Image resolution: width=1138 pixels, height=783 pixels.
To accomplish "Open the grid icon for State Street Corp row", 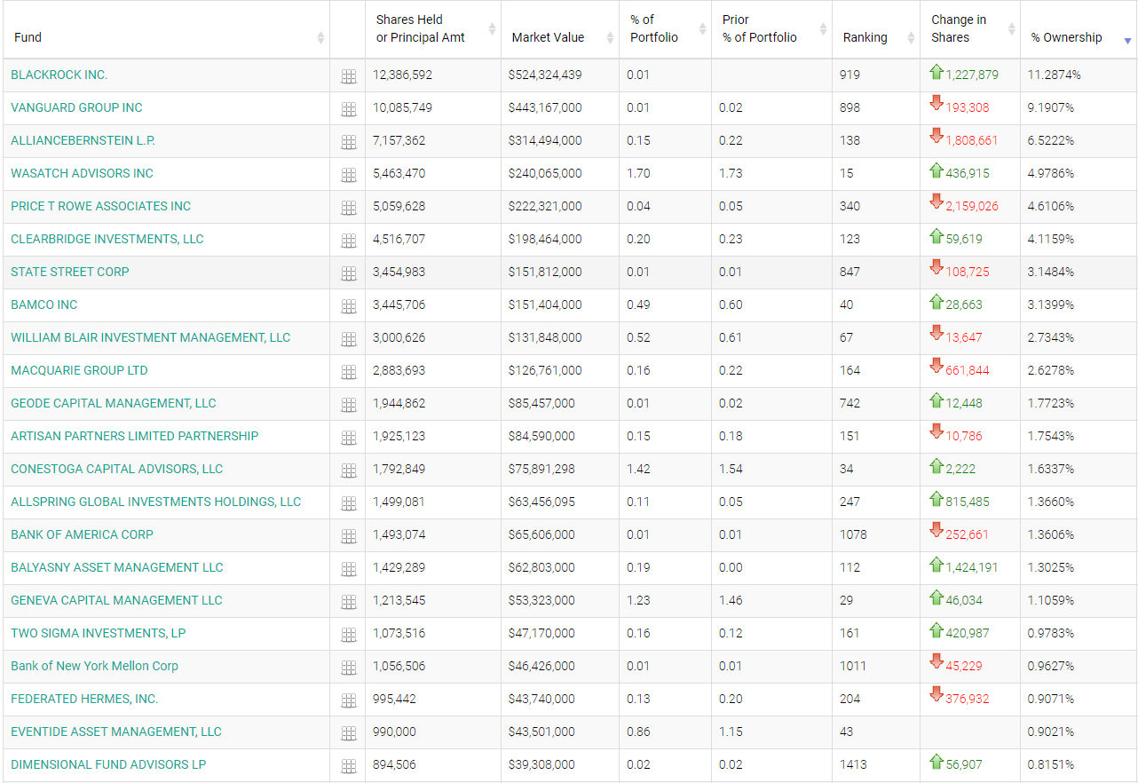I will pos(348,273).
